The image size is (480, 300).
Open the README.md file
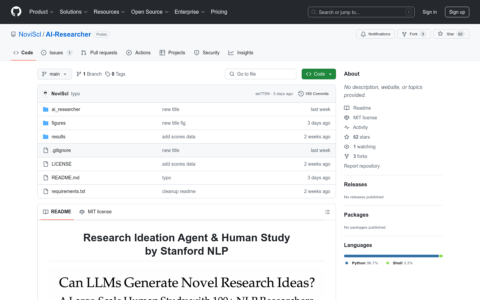click(x=65, y=178)
